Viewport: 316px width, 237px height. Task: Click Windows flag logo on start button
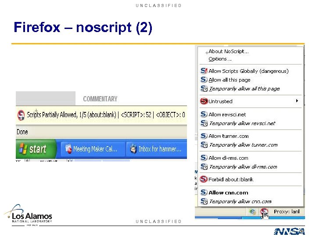(x=23, y=149)
